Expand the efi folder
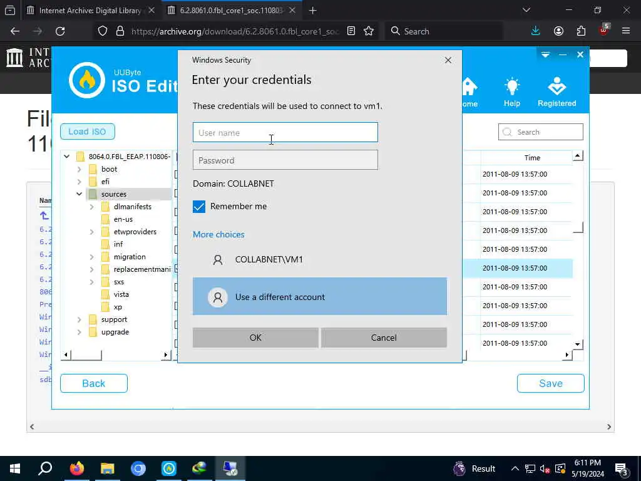Screen dimensions: 641x481 point(79,182)
